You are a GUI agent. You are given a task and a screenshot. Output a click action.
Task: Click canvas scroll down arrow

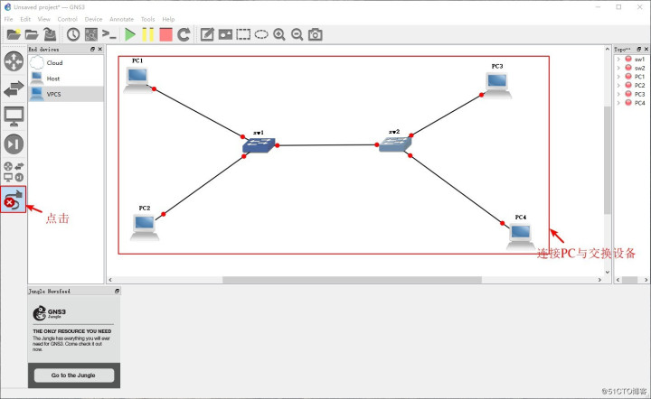coord(608,273)
